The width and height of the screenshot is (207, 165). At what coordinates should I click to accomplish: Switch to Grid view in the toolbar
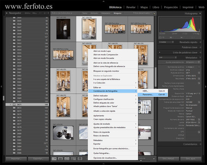pyautogui.click(x=54, y=159)
